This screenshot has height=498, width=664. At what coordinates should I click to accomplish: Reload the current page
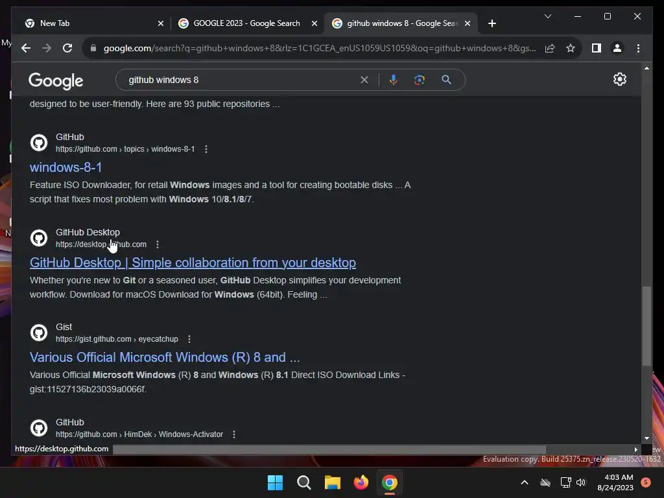coord(67,48)
